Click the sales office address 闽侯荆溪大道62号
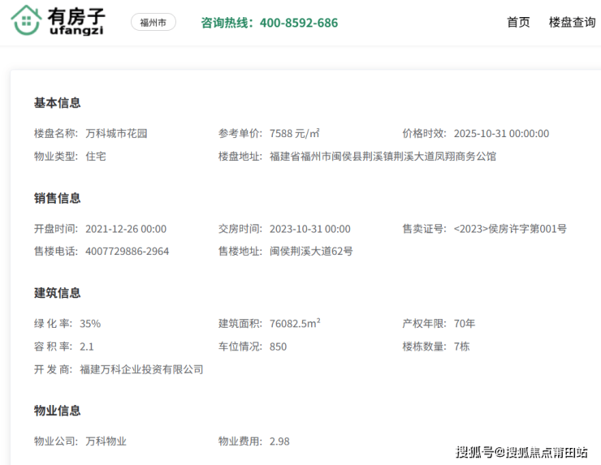 (x=311, y=252)
